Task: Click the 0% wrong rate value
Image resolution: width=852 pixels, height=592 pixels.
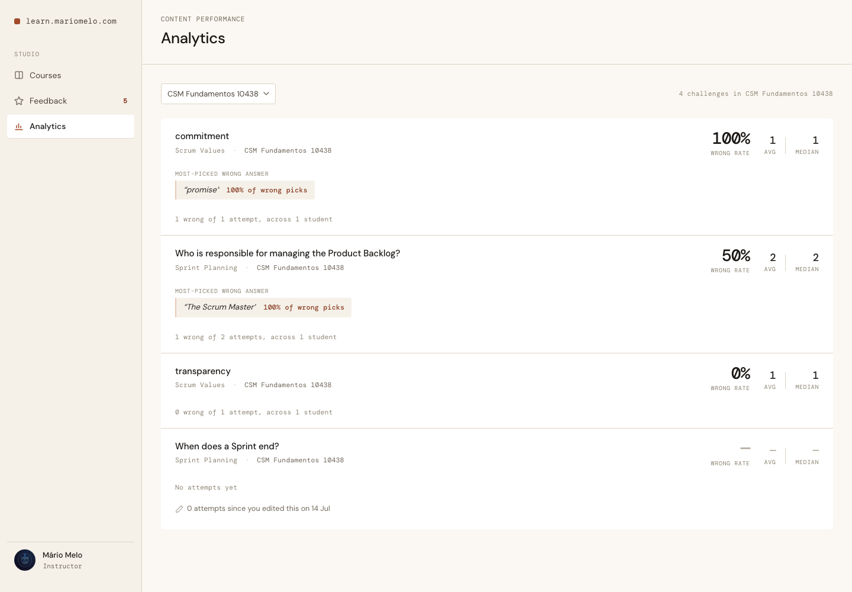Action: (x=740, y=374)
